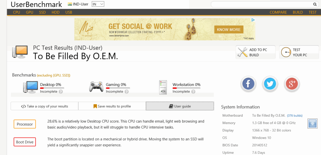Share results on Twitter
321x155 pixels.
pos(270,84)
